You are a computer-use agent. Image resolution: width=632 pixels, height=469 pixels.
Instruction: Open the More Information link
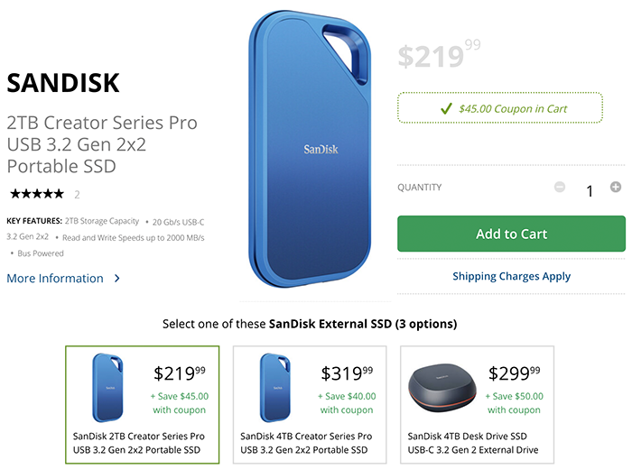coord(55,278)
